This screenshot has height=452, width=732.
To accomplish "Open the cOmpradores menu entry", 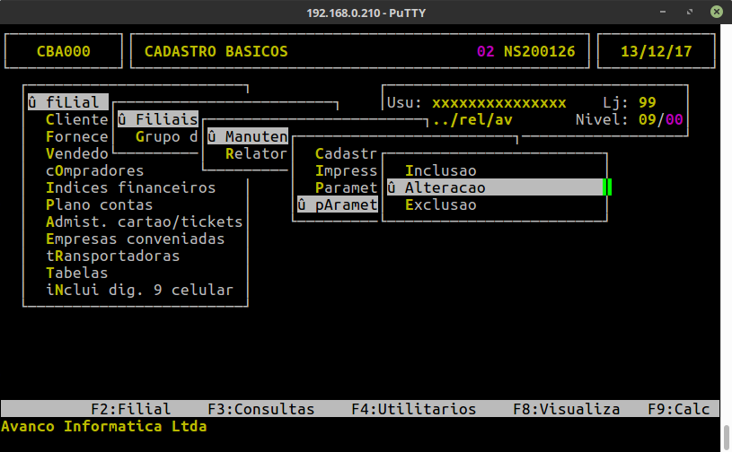I will [x=94, y=170].
